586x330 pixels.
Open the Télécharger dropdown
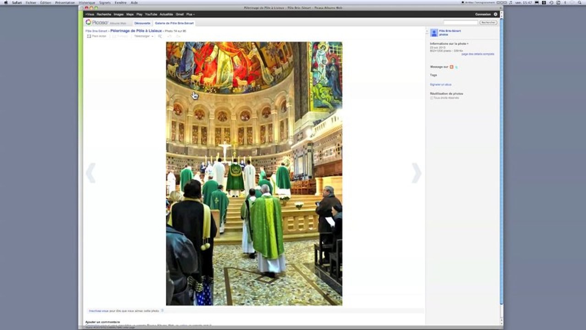(x=144, y=36)
